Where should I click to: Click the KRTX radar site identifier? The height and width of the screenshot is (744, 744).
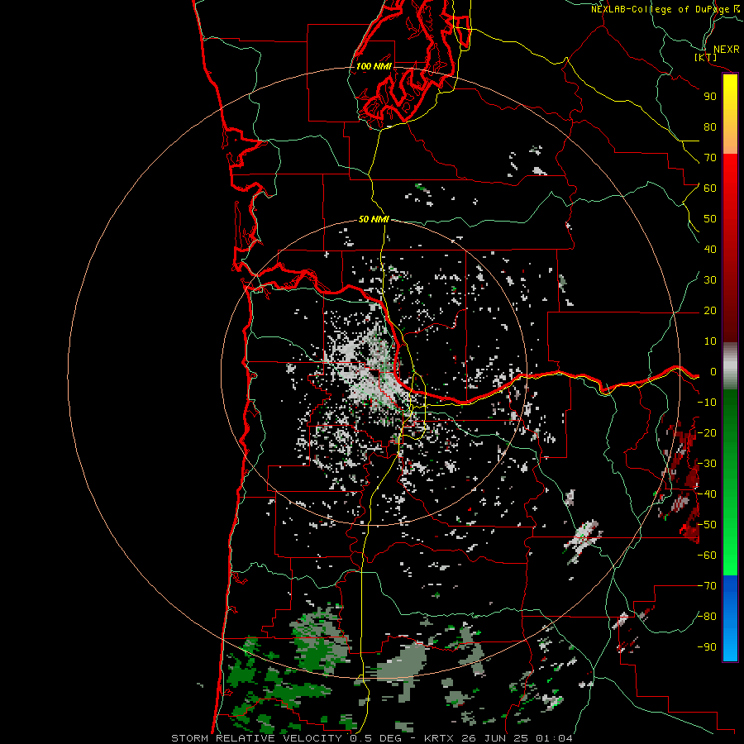(x=439, y=738)
